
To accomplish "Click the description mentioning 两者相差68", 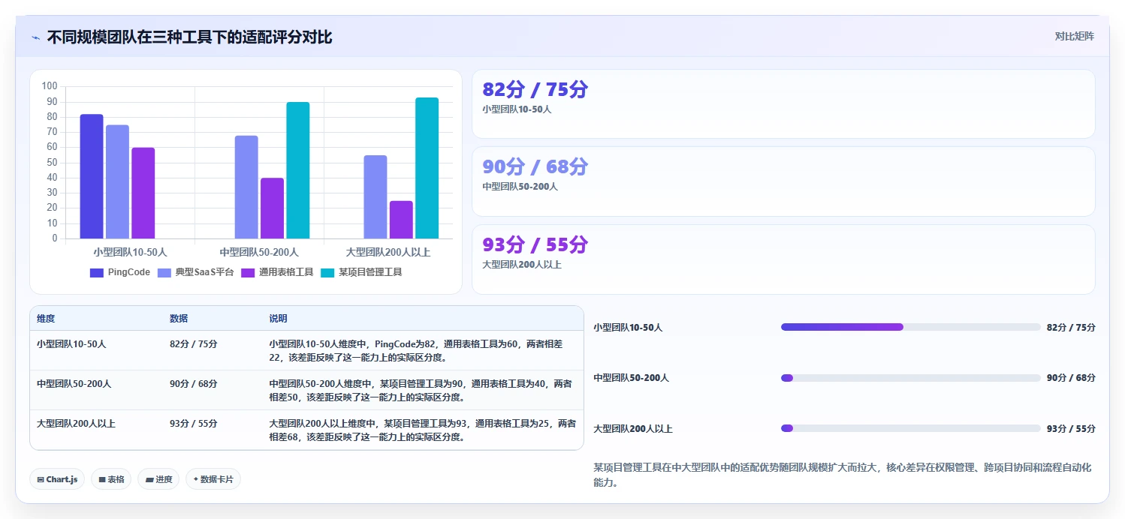I will tap(422, 430).
